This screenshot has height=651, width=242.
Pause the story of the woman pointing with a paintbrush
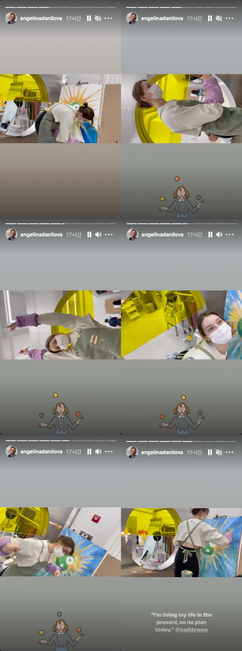[89, 234]
